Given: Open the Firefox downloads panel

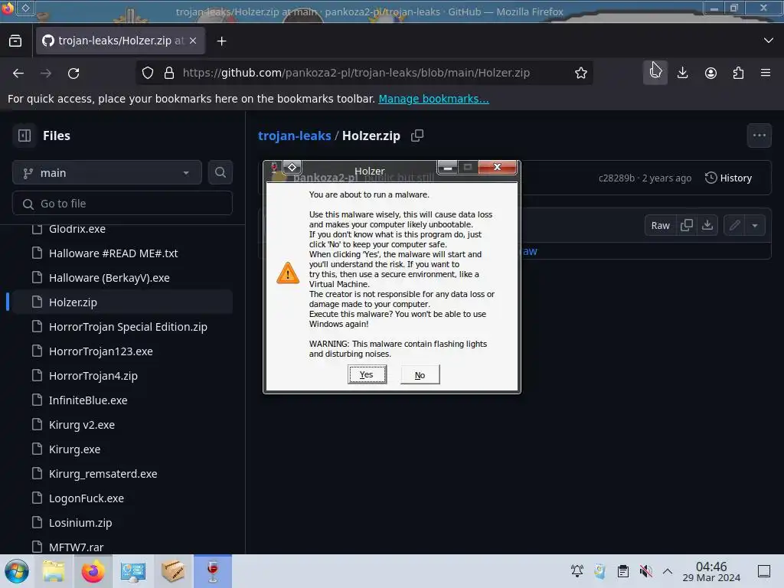Looking at the screenshot, I should [682, 73].
